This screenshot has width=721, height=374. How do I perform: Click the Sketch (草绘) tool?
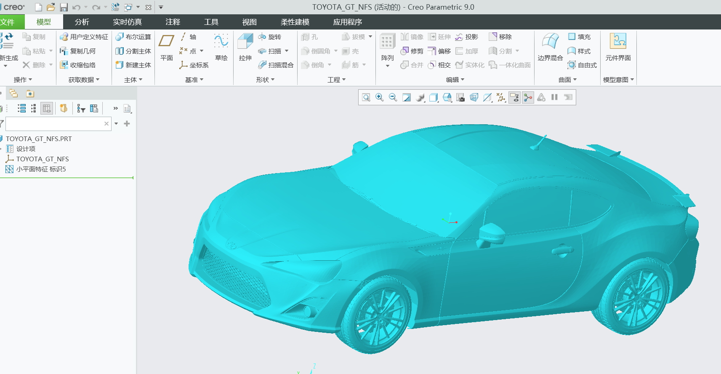click(221, 47)
